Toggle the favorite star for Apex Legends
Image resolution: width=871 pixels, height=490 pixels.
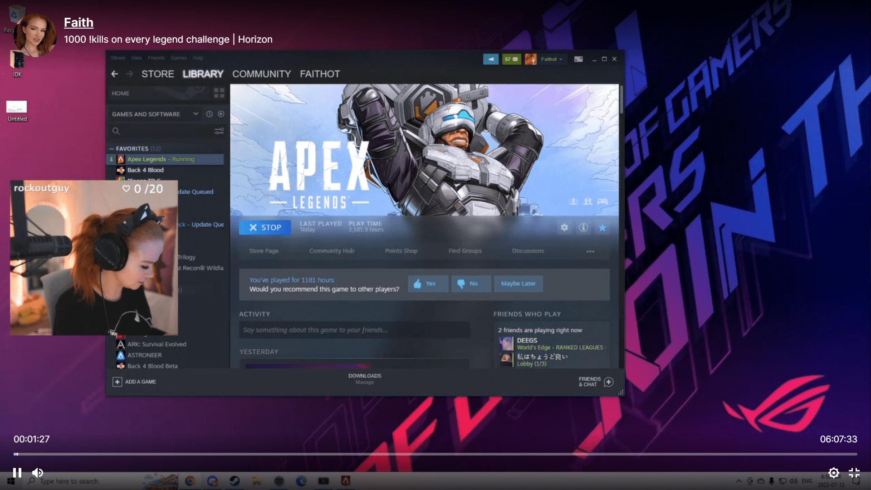(602, 228)
